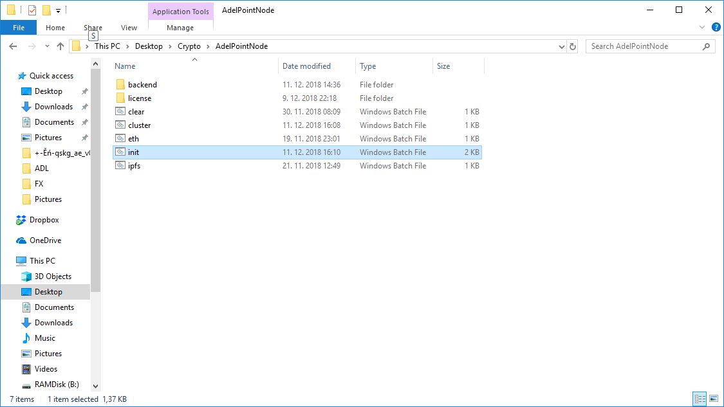Click the New folder icon in title bar
Viewport: 724px width, 407px height.
coord(46,10)
